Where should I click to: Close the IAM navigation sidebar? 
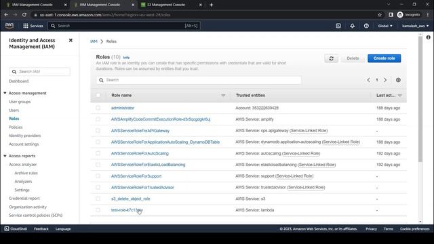click(71, 40)
